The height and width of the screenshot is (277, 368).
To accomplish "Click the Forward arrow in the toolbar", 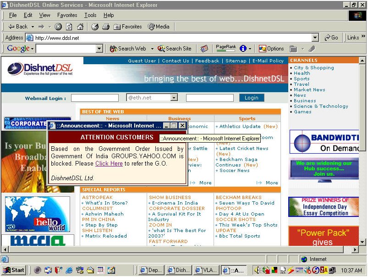I will pyautogui.click(x=41, y=27).
